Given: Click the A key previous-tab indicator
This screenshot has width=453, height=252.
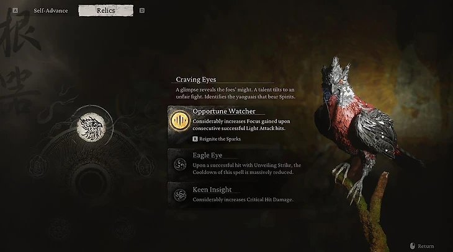Looking at the screenshot, I should coord(16,11).
